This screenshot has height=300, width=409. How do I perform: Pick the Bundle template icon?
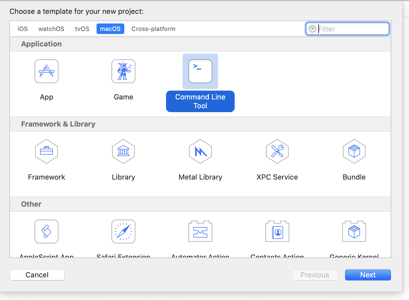[354, 151]
